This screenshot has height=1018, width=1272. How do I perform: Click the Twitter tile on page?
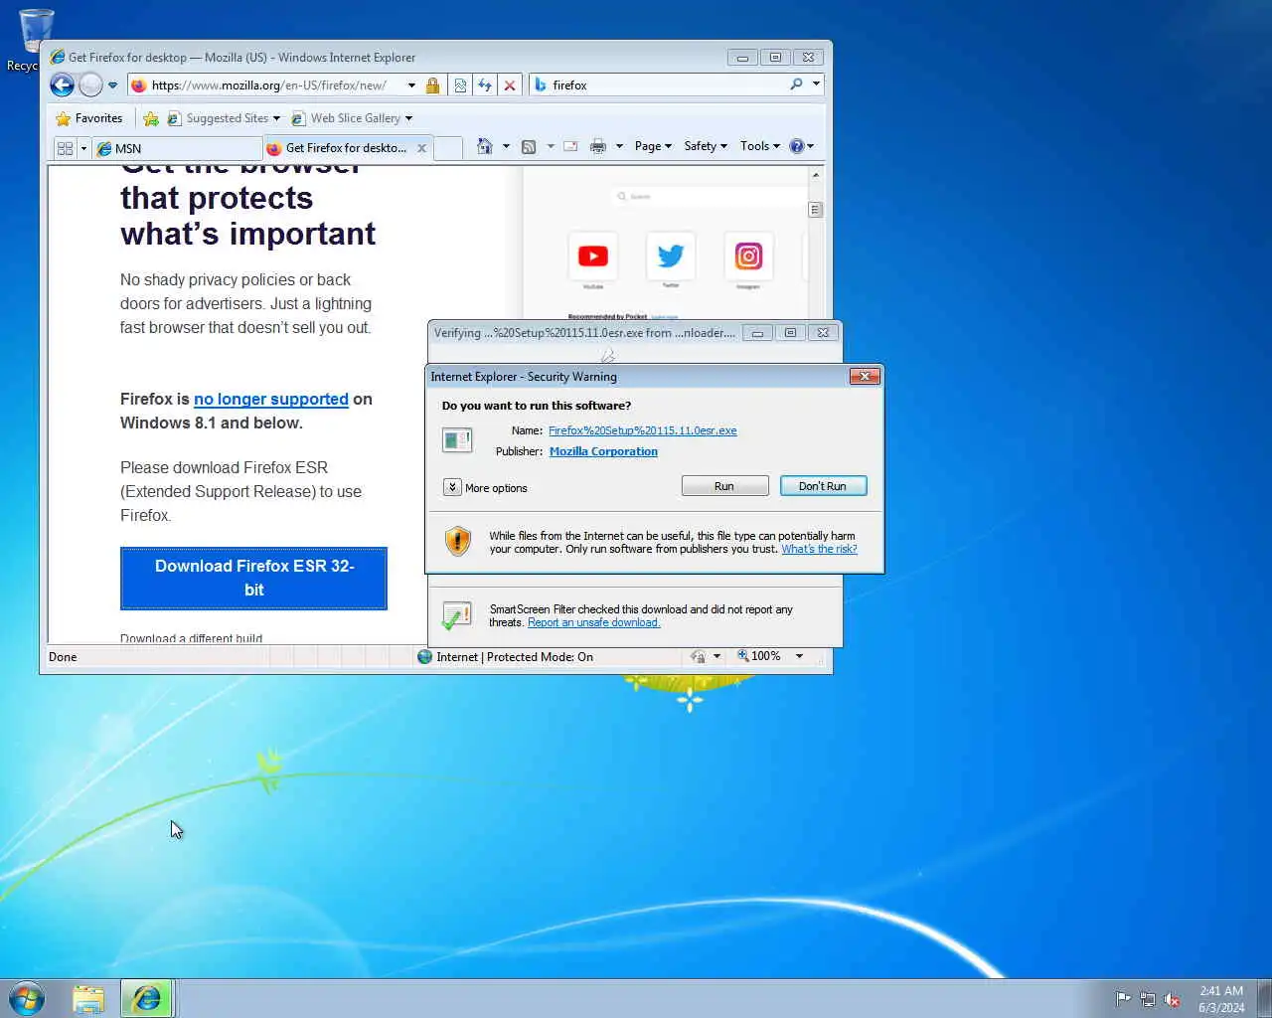pyautogui.click(x=671, y=256)
